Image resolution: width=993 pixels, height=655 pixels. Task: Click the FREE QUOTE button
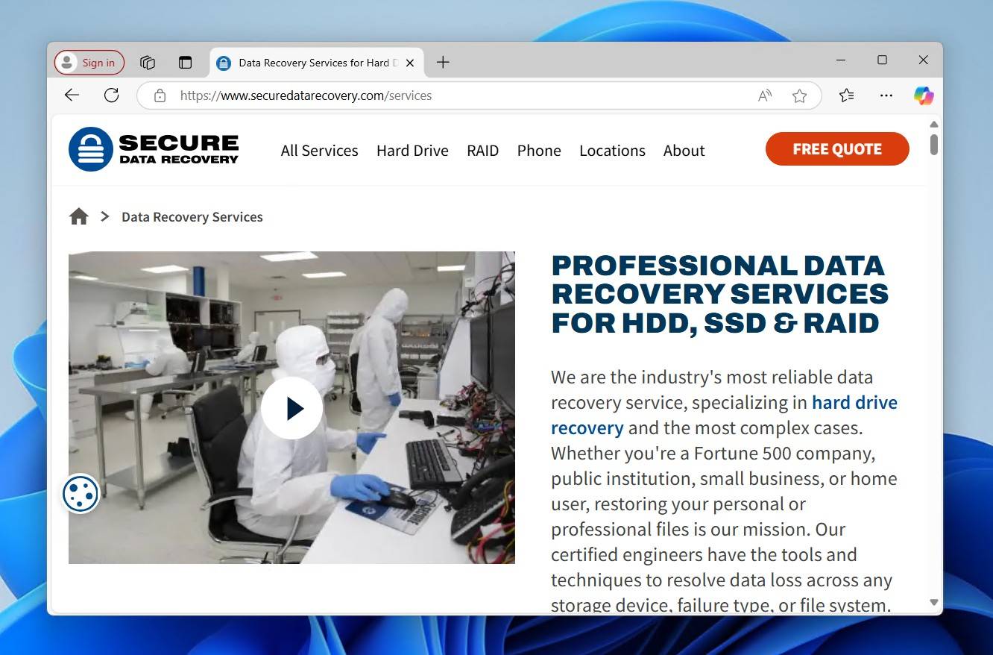(837, 149)
